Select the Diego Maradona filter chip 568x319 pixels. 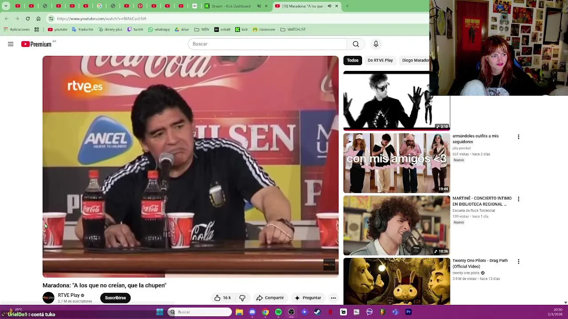tap(415, 60)
